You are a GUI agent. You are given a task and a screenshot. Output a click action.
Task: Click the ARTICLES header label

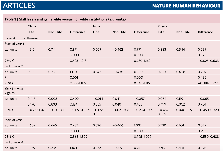19,6
